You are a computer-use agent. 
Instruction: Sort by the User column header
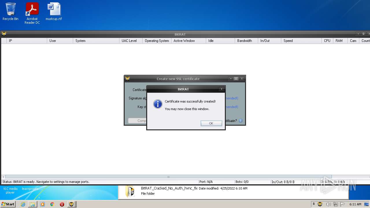click(60, 41)
